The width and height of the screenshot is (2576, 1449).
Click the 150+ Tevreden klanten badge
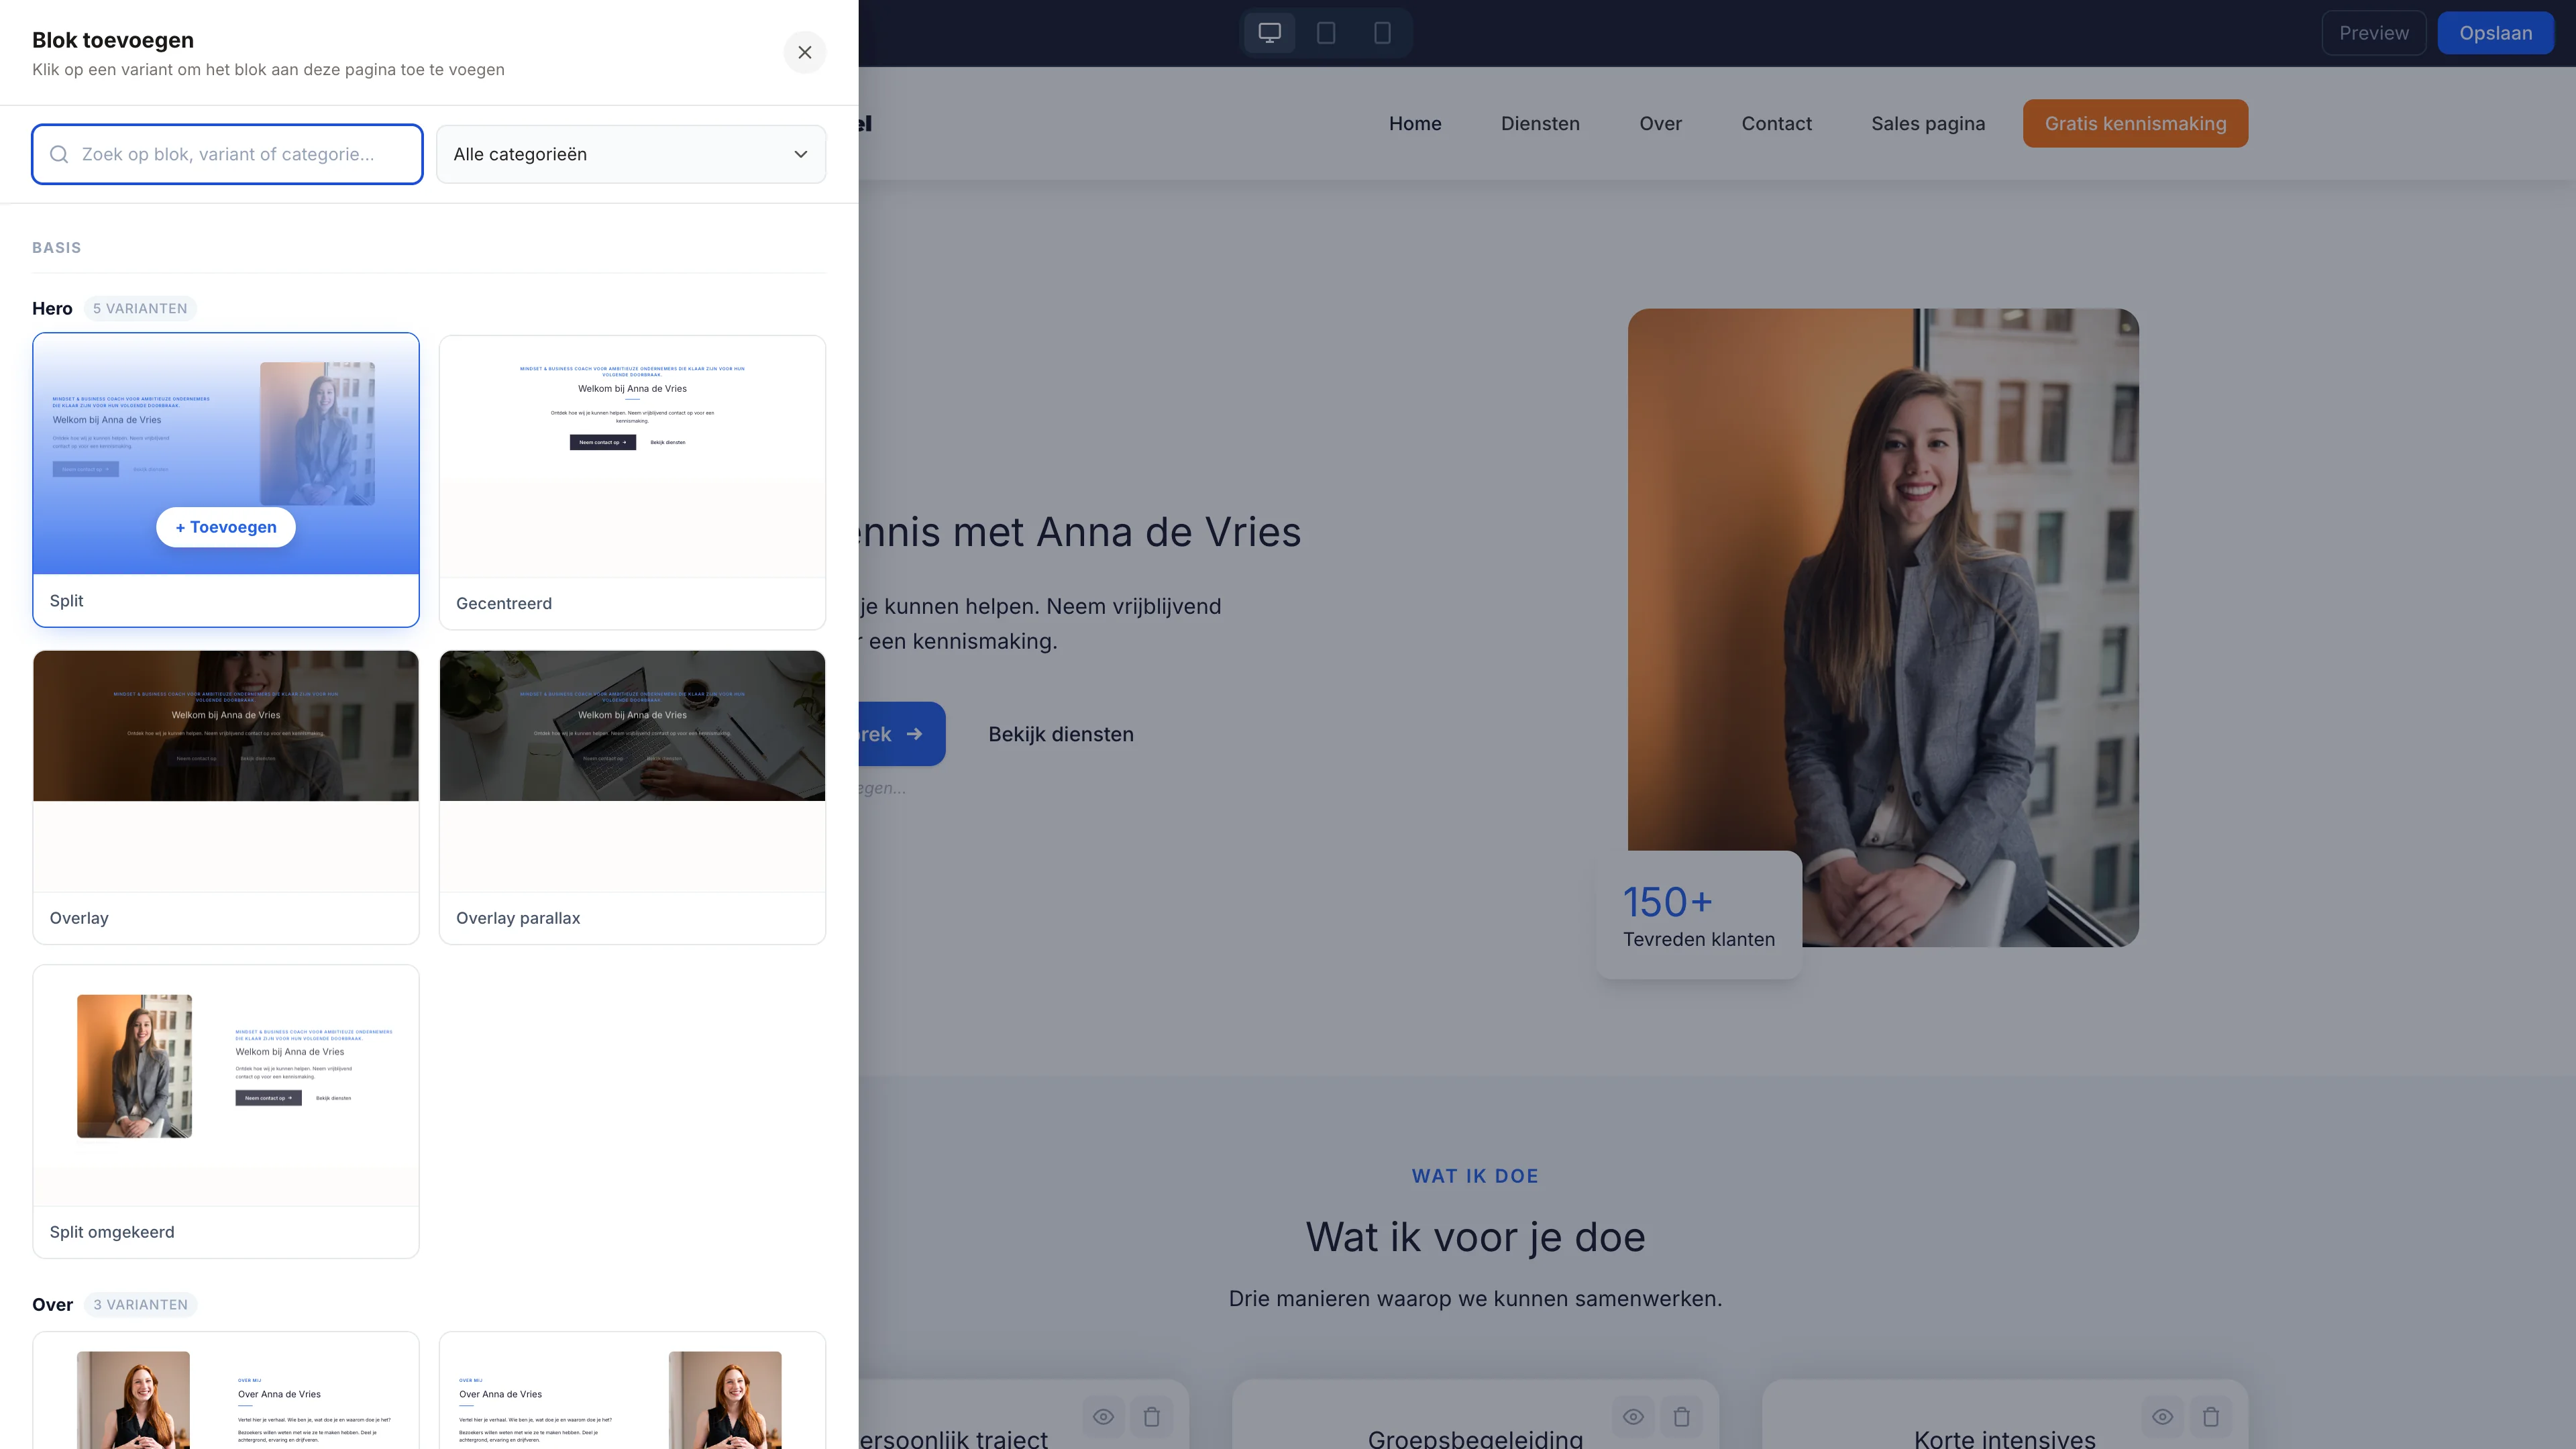tap(1698, 914)
